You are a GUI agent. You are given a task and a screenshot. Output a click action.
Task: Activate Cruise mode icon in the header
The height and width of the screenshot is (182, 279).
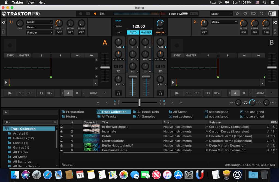(253, 13)
